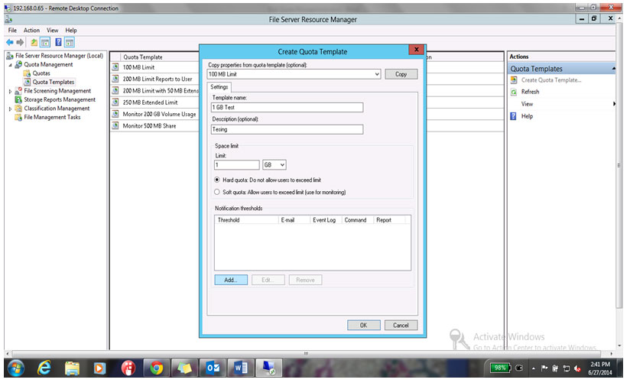
Task: Click Add threshold button
Action: click(x=231, y=280)
